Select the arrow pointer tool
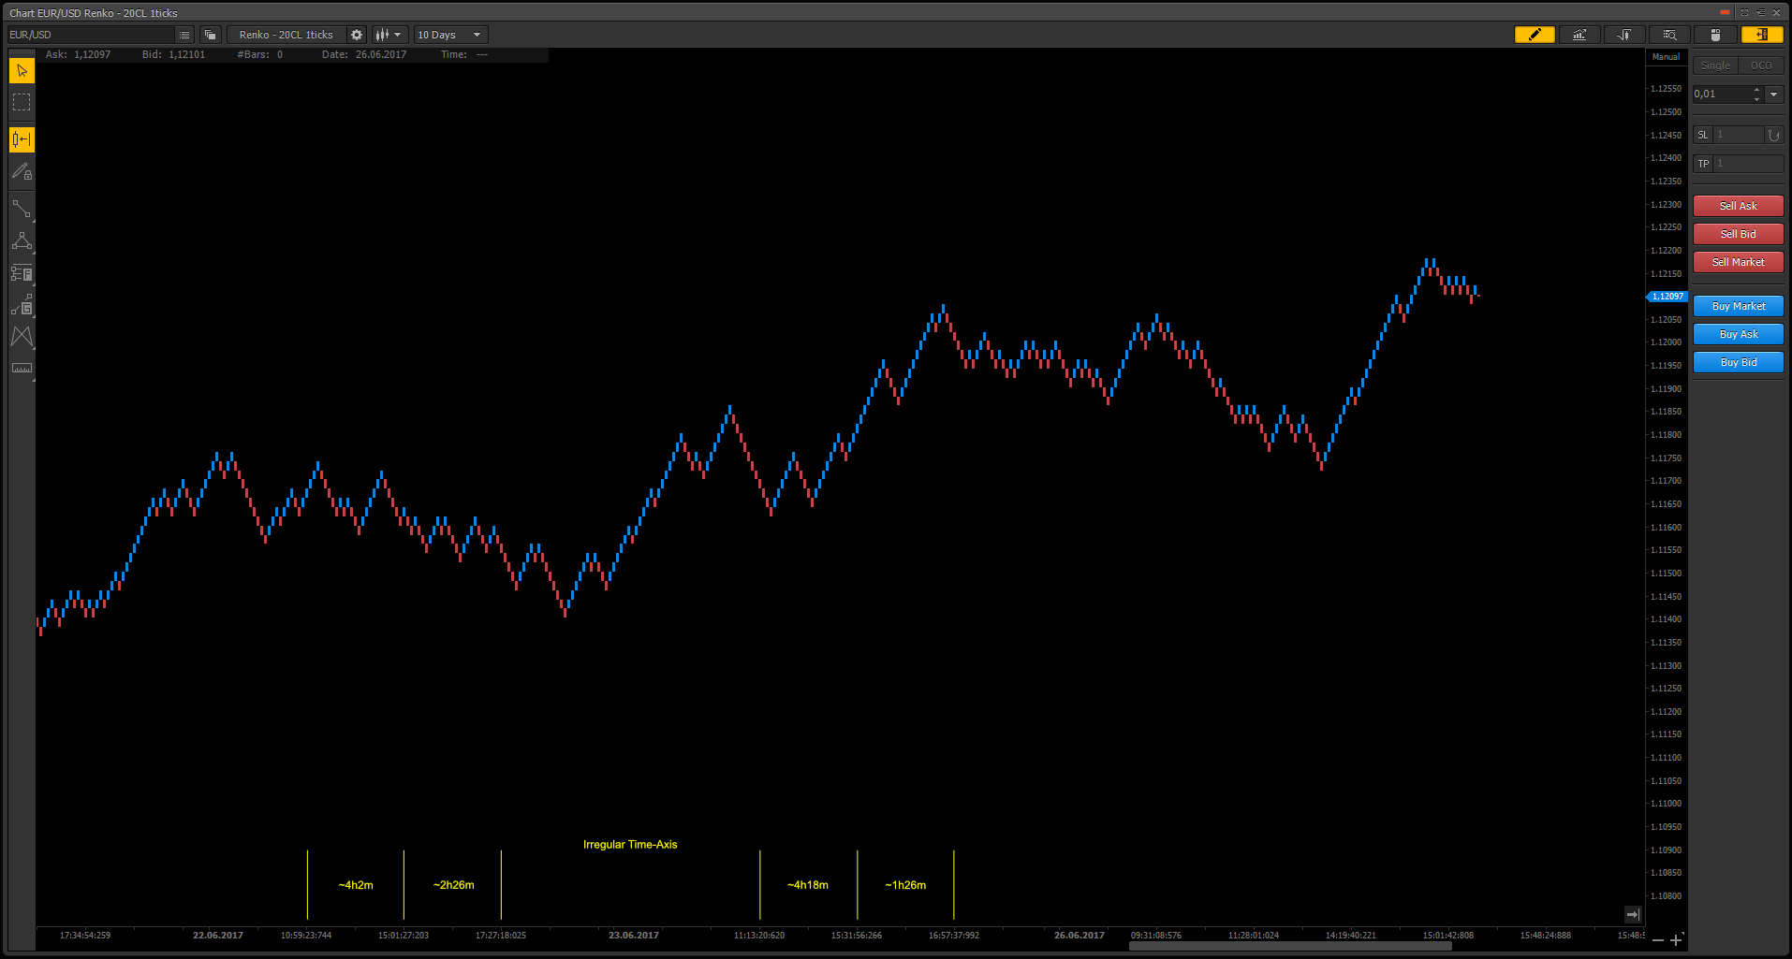Viewport: 1792px width, 959px height. point(22,71)
